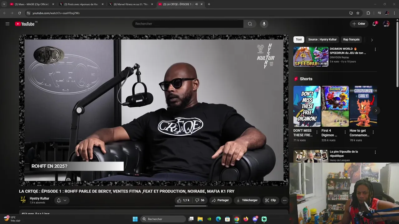Screen dimensions: 399x224
Task: Select the Source : Hystry Kultur chip
Action: pos(322,40)
